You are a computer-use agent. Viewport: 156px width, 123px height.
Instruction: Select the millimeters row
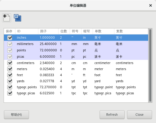[x=76, y=44]
